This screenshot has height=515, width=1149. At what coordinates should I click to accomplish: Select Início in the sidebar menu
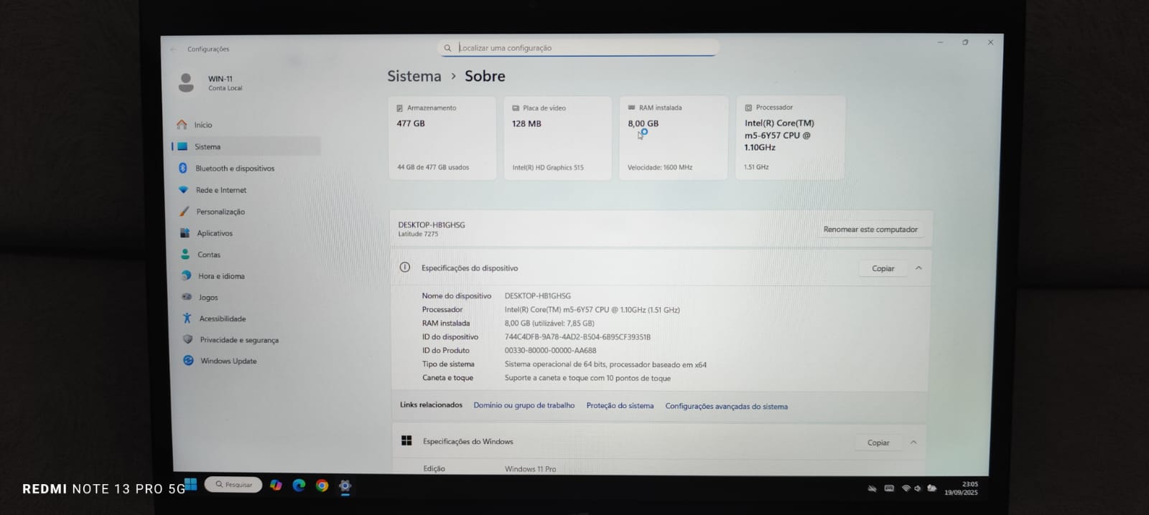coord(203,125)
